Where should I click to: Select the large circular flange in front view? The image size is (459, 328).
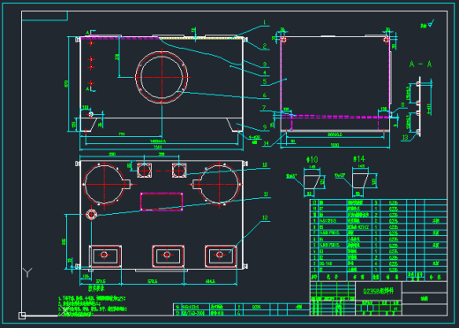tap(162, 77)
